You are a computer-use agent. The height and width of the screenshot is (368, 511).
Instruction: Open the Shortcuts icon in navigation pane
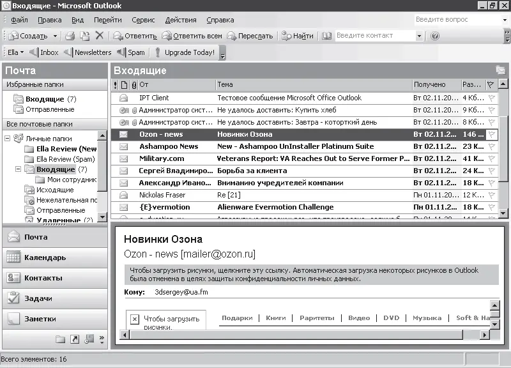coord(75,339)
